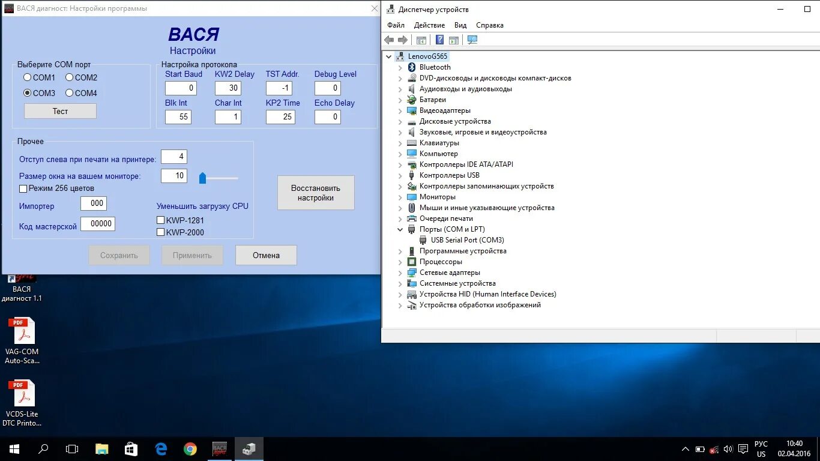Open File Explorer from the taskbar
This screenshot has height=461, width=820.
coord(102,449)
